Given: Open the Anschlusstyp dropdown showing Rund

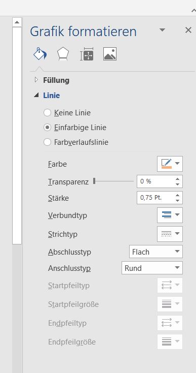Looking at the screenshot, I should coord(152,268).
